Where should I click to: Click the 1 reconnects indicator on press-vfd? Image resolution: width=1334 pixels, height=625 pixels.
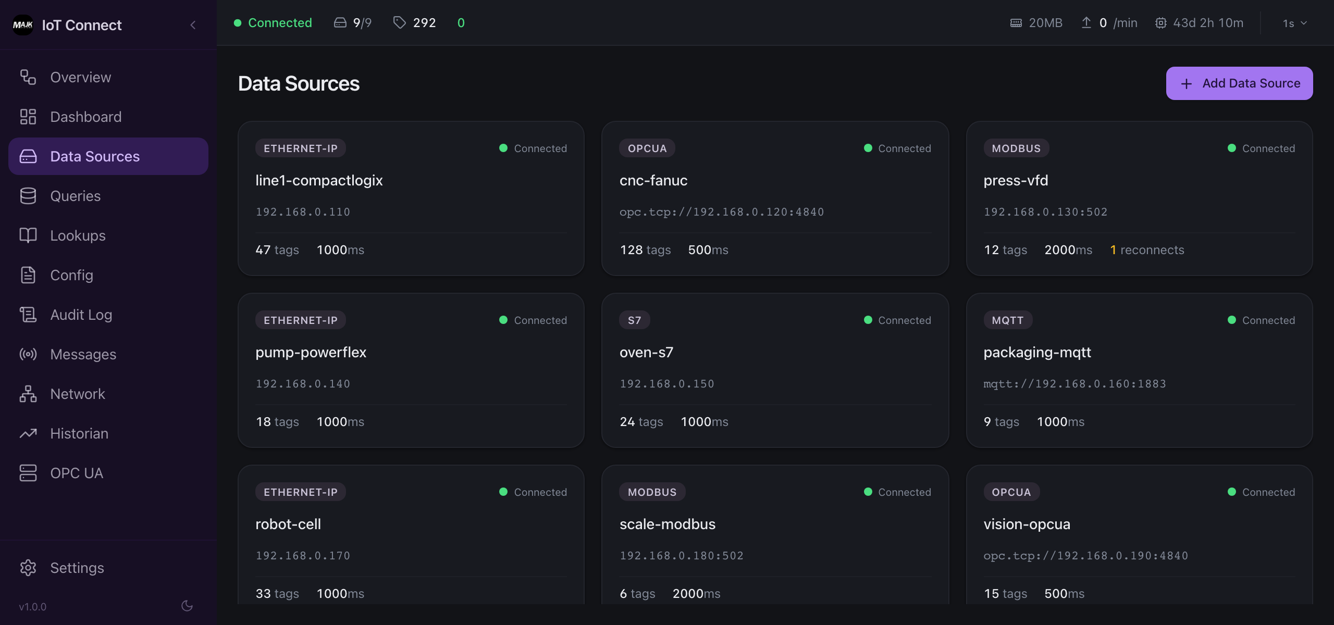click(1147, 250)
